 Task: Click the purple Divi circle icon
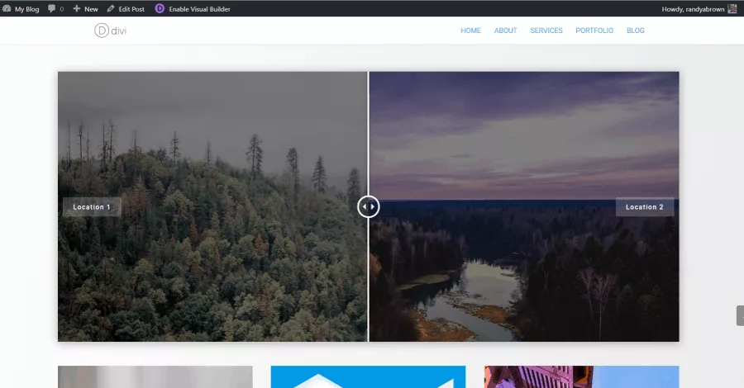pos(160,8)
